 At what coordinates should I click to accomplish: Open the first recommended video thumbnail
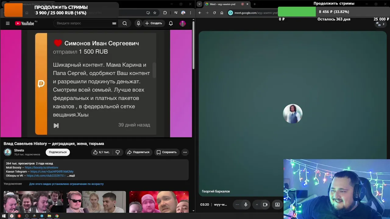pyautogui.click(x=33, y=202)
